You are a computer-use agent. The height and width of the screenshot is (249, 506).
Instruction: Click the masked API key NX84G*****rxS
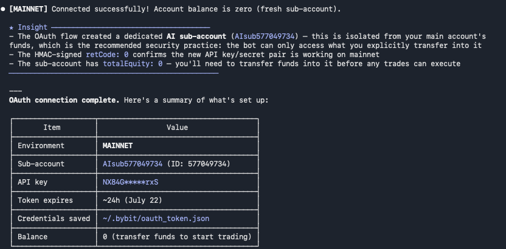point(130,182)
